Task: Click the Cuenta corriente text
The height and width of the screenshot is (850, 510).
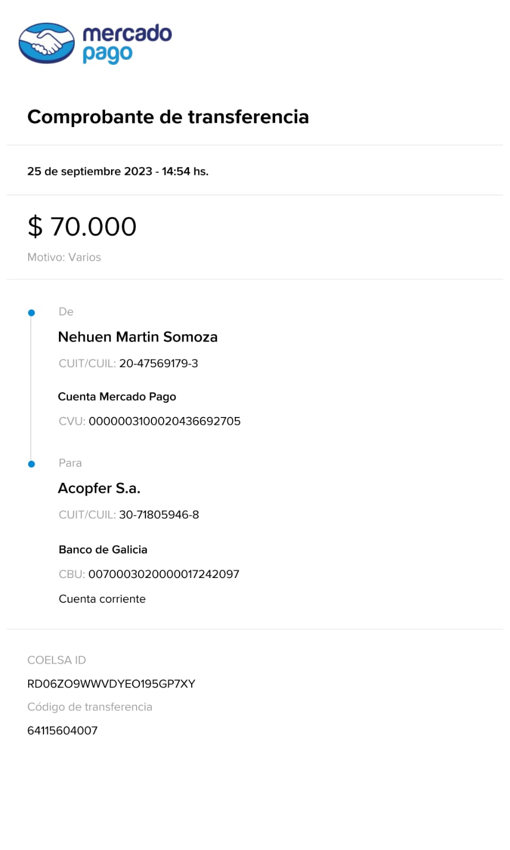Action: pos(102,599)
